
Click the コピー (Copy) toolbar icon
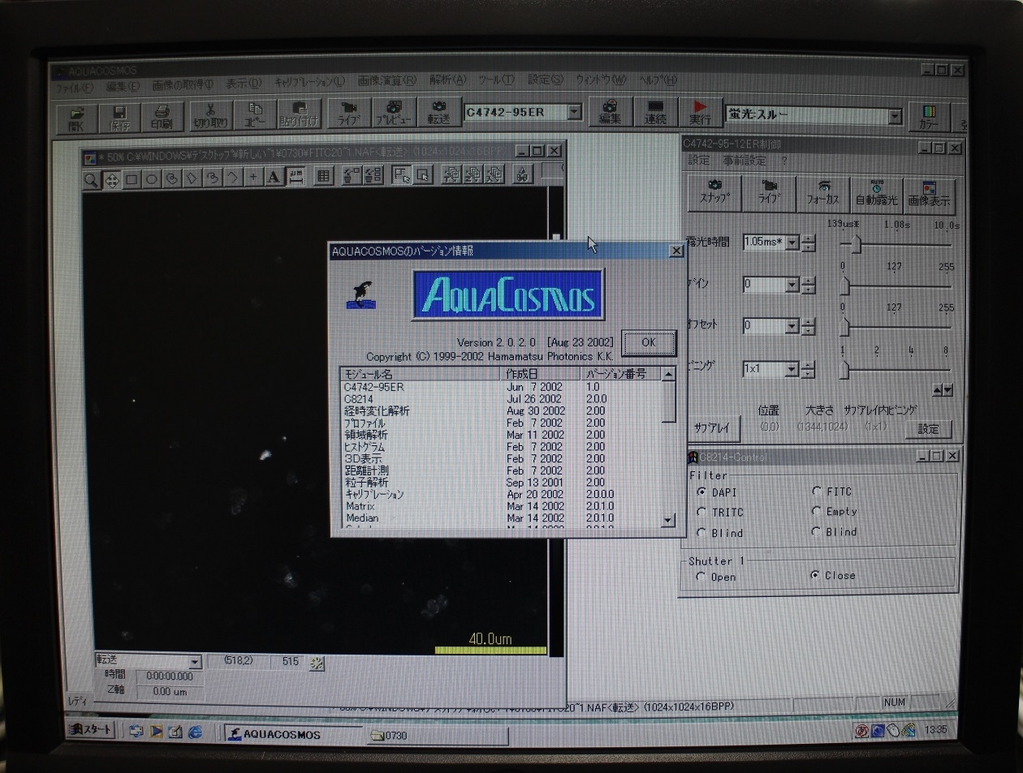point(255,116)
